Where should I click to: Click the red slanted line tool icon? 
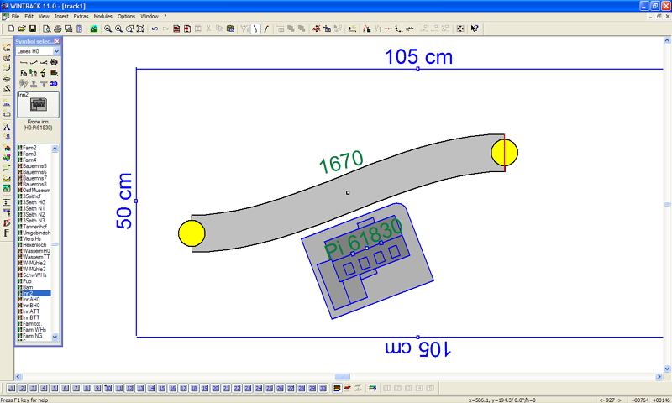coord(266,29)
